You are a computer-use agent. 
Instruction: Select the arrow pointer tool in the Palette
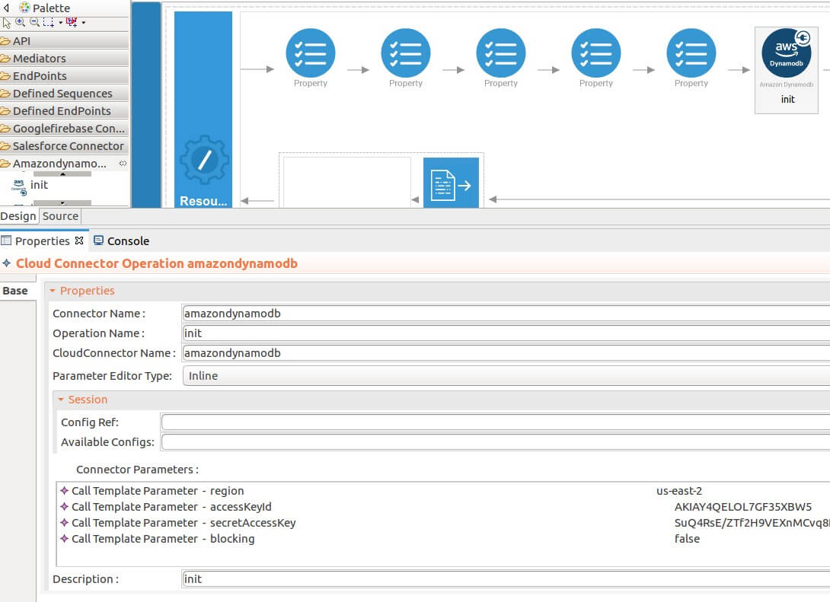[6, 22]
